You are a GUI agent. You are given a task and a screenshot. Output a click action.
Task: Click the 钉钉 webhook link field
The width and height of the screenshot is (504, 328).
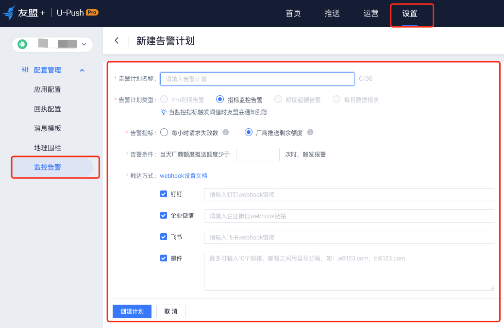coord(350,194)
